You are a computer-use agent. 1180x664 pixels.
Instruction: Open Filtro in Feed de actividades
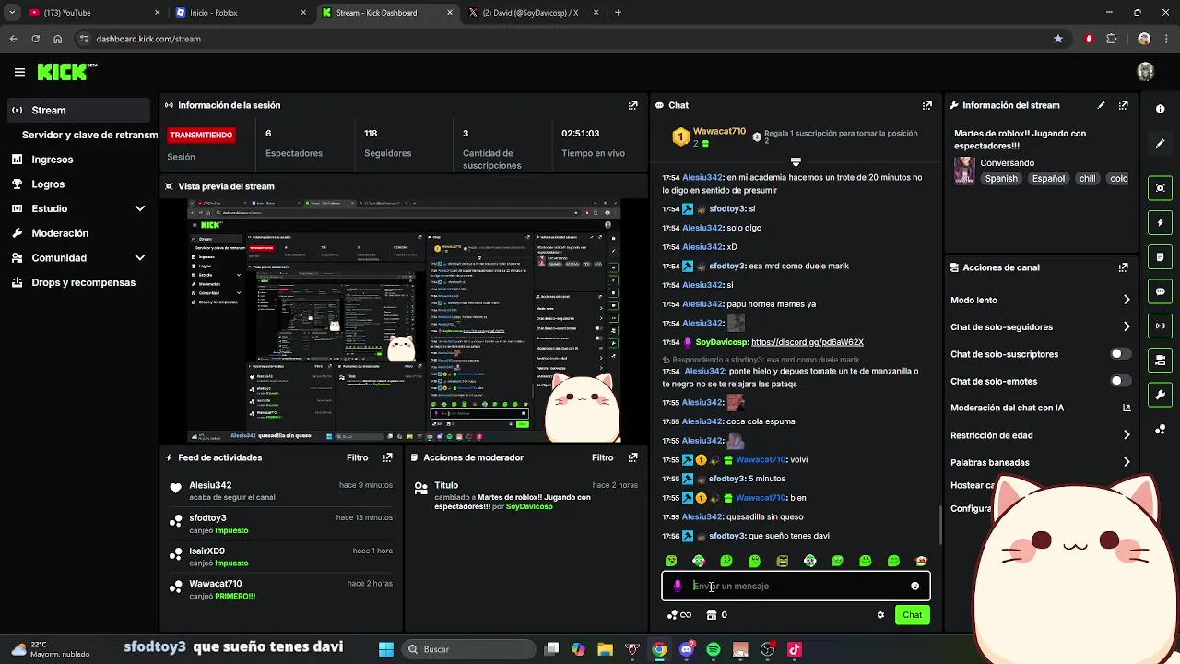357,457
